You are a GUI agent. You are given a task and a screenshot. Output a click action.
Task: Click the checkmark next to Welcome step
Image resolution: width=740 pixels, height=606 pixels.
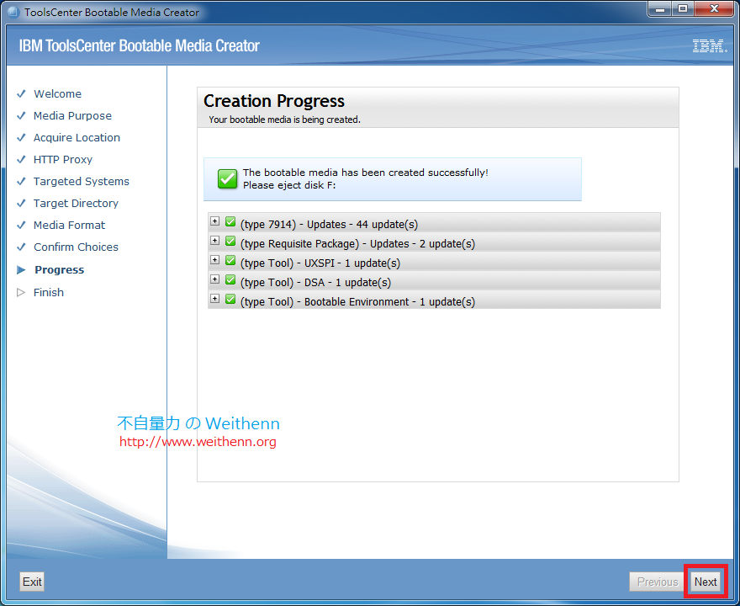pyautogui.click(x=21, y=93)
